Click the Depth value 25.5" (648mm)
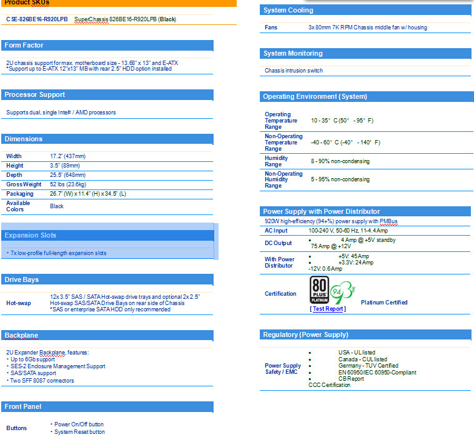 click(x=67, y=175)
